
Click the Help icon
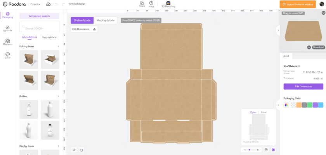pos(151,4)
